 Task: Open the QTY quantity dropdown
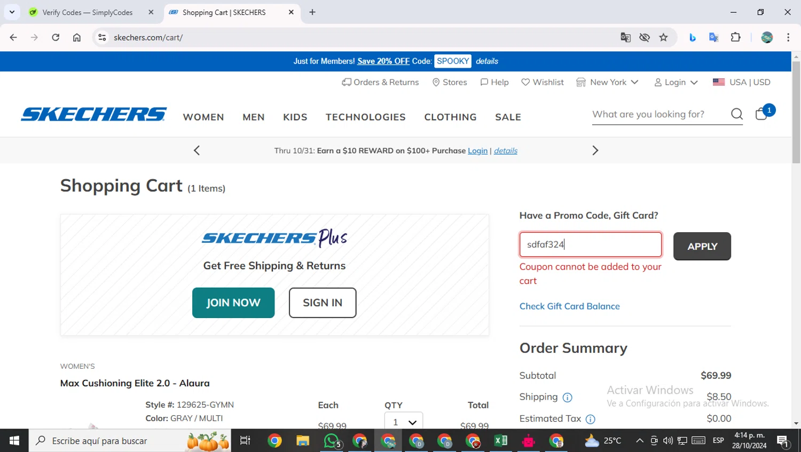point(404,422)
